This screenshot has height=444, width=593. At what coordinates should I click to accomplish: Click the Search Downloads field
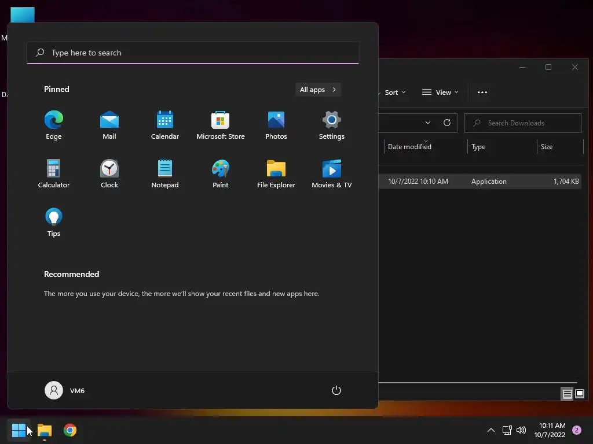pos(523,123)
